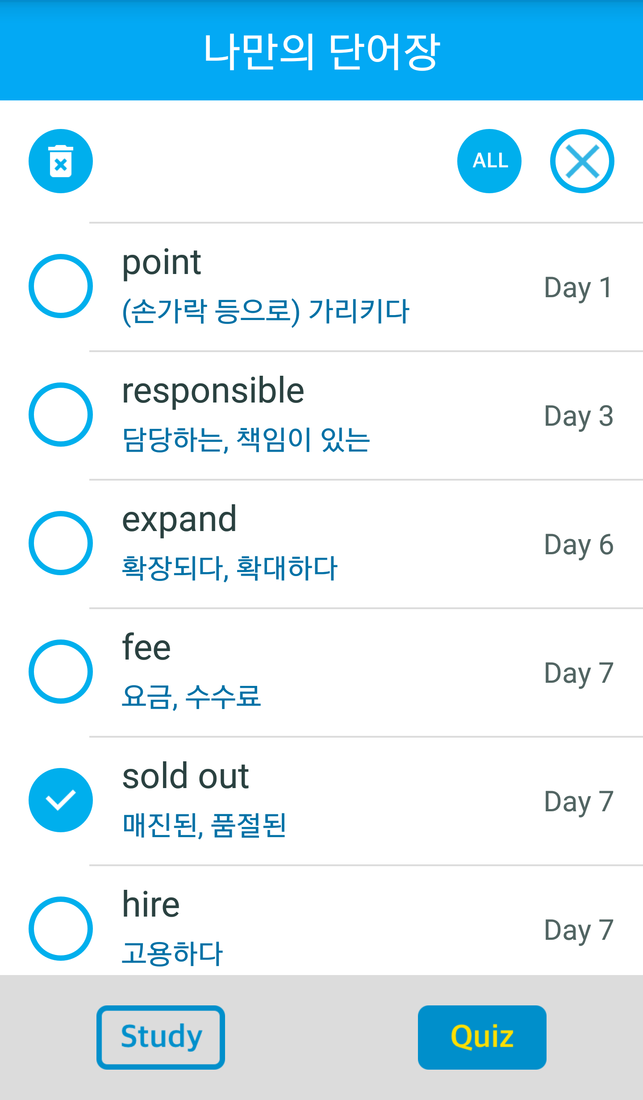This screenshot has height=1100, width=643.
Task: Tap the expand word entry
Action: click(179, 519)
